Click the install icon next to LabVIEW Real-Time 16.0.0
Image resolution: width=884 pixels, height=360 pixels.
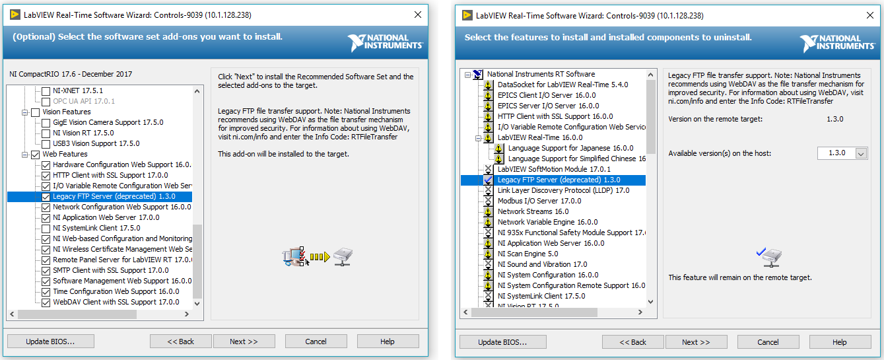489,137
